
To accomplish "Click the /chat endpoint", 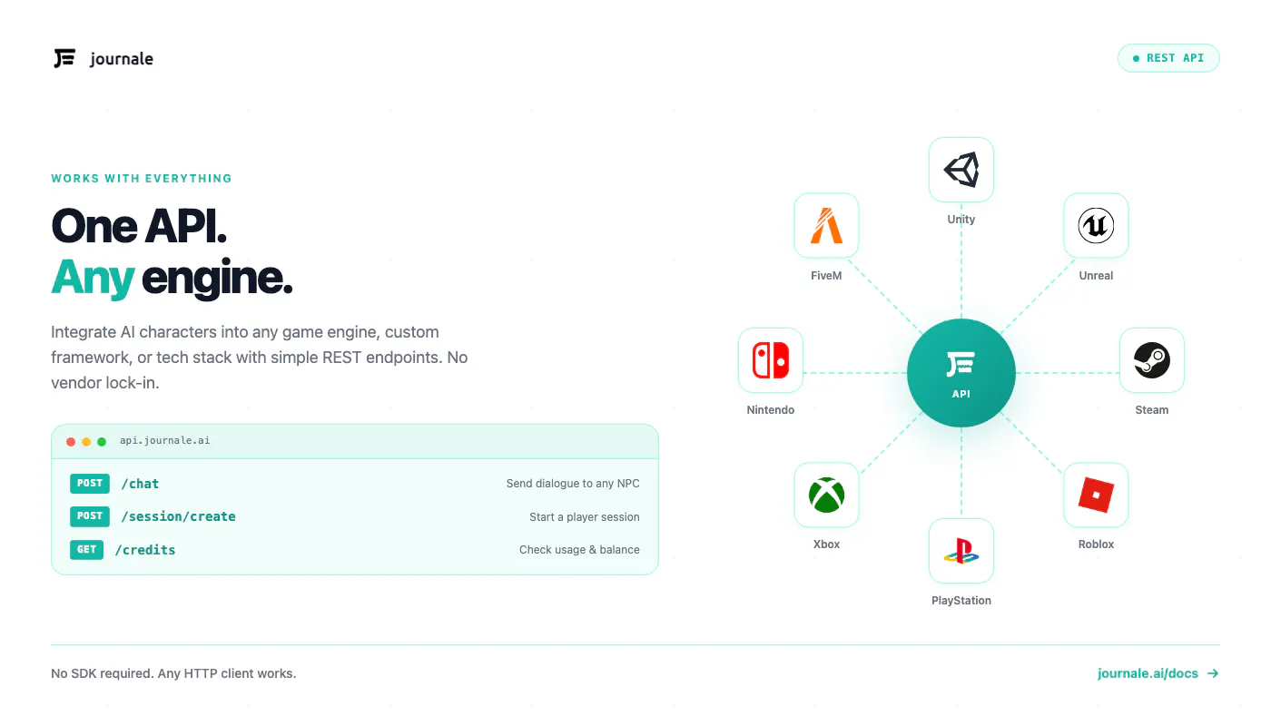I will 140,484.
